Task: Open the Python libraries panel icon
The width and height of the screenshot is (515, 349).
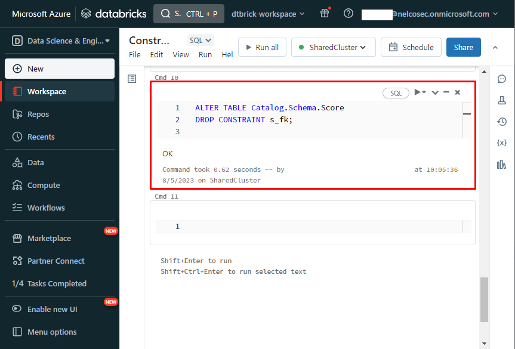Action: [501, 165]
